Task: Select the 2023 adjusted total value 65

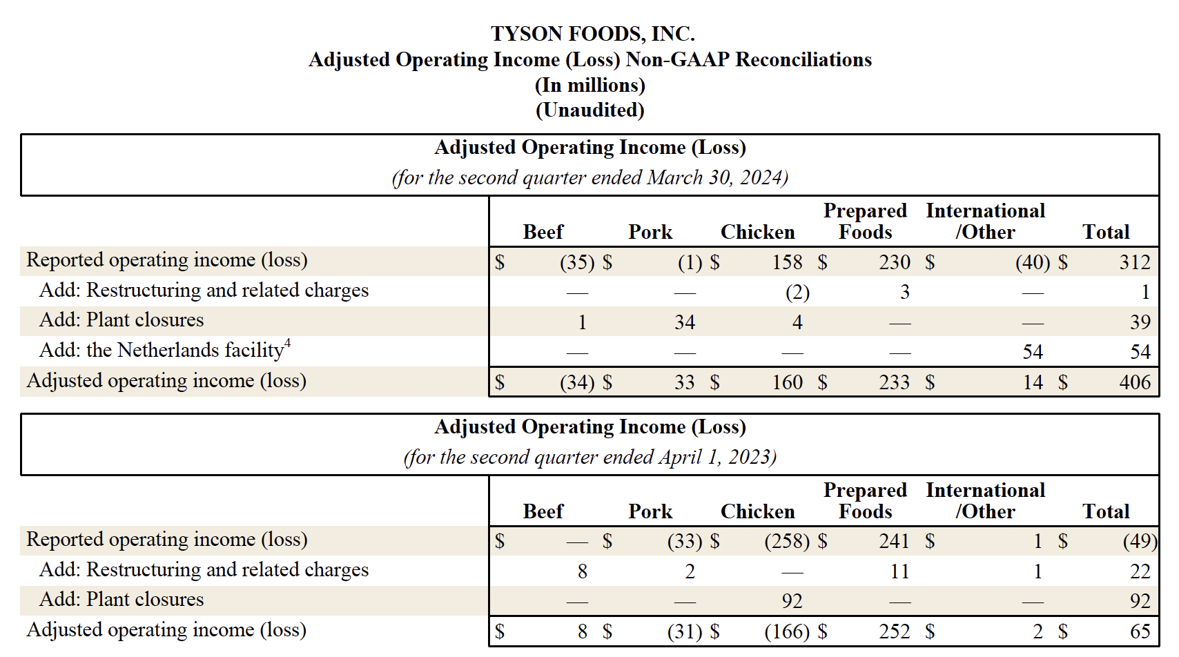Action: coord(1140,631)
